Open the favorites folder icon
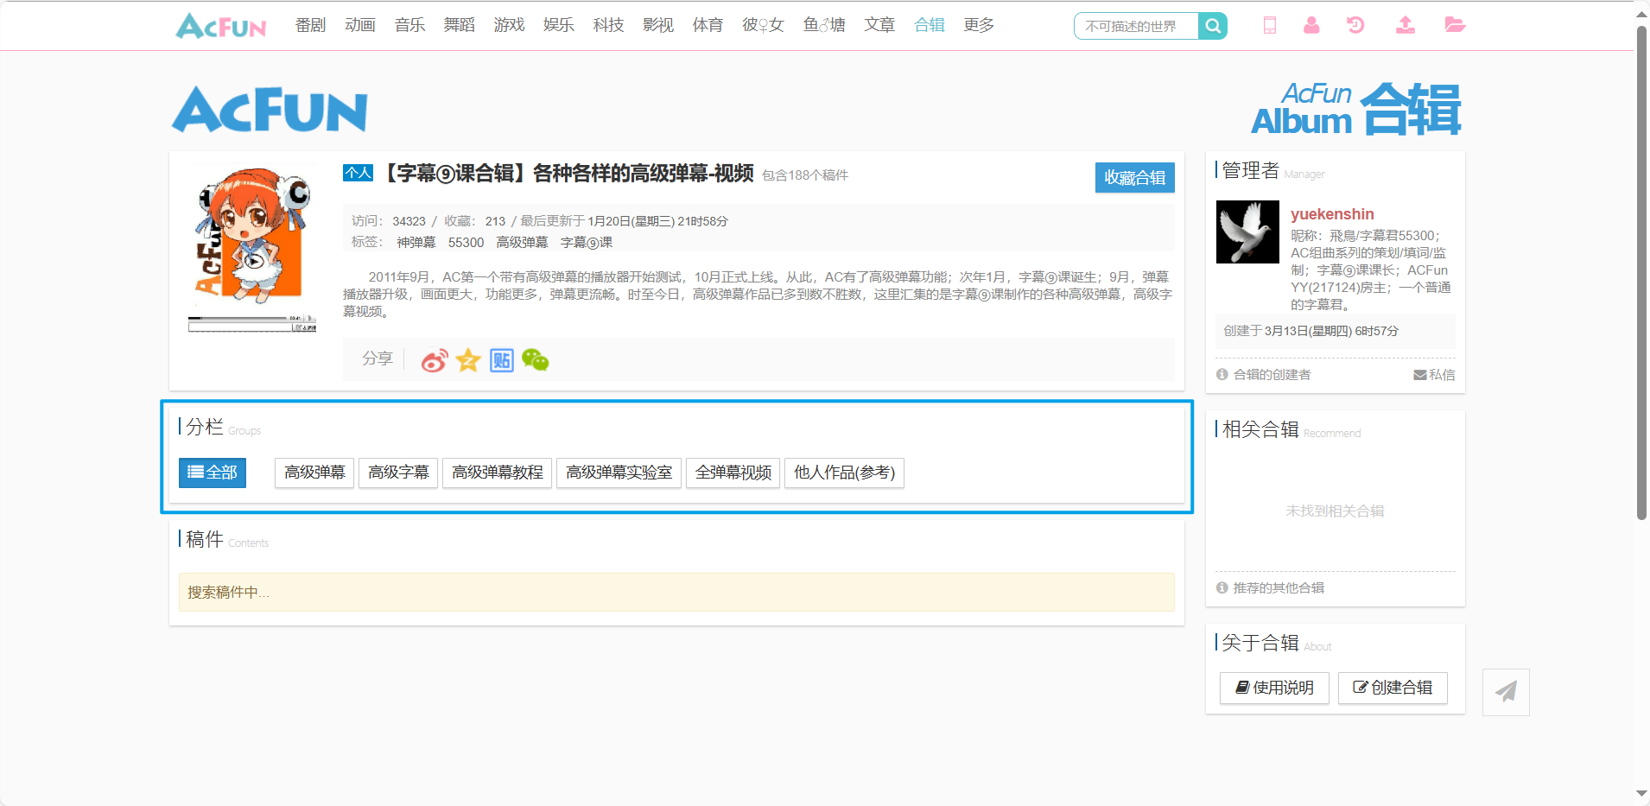Image resolution: width=1650 pixels, height=806 pixels. (x=1455, y=25)
